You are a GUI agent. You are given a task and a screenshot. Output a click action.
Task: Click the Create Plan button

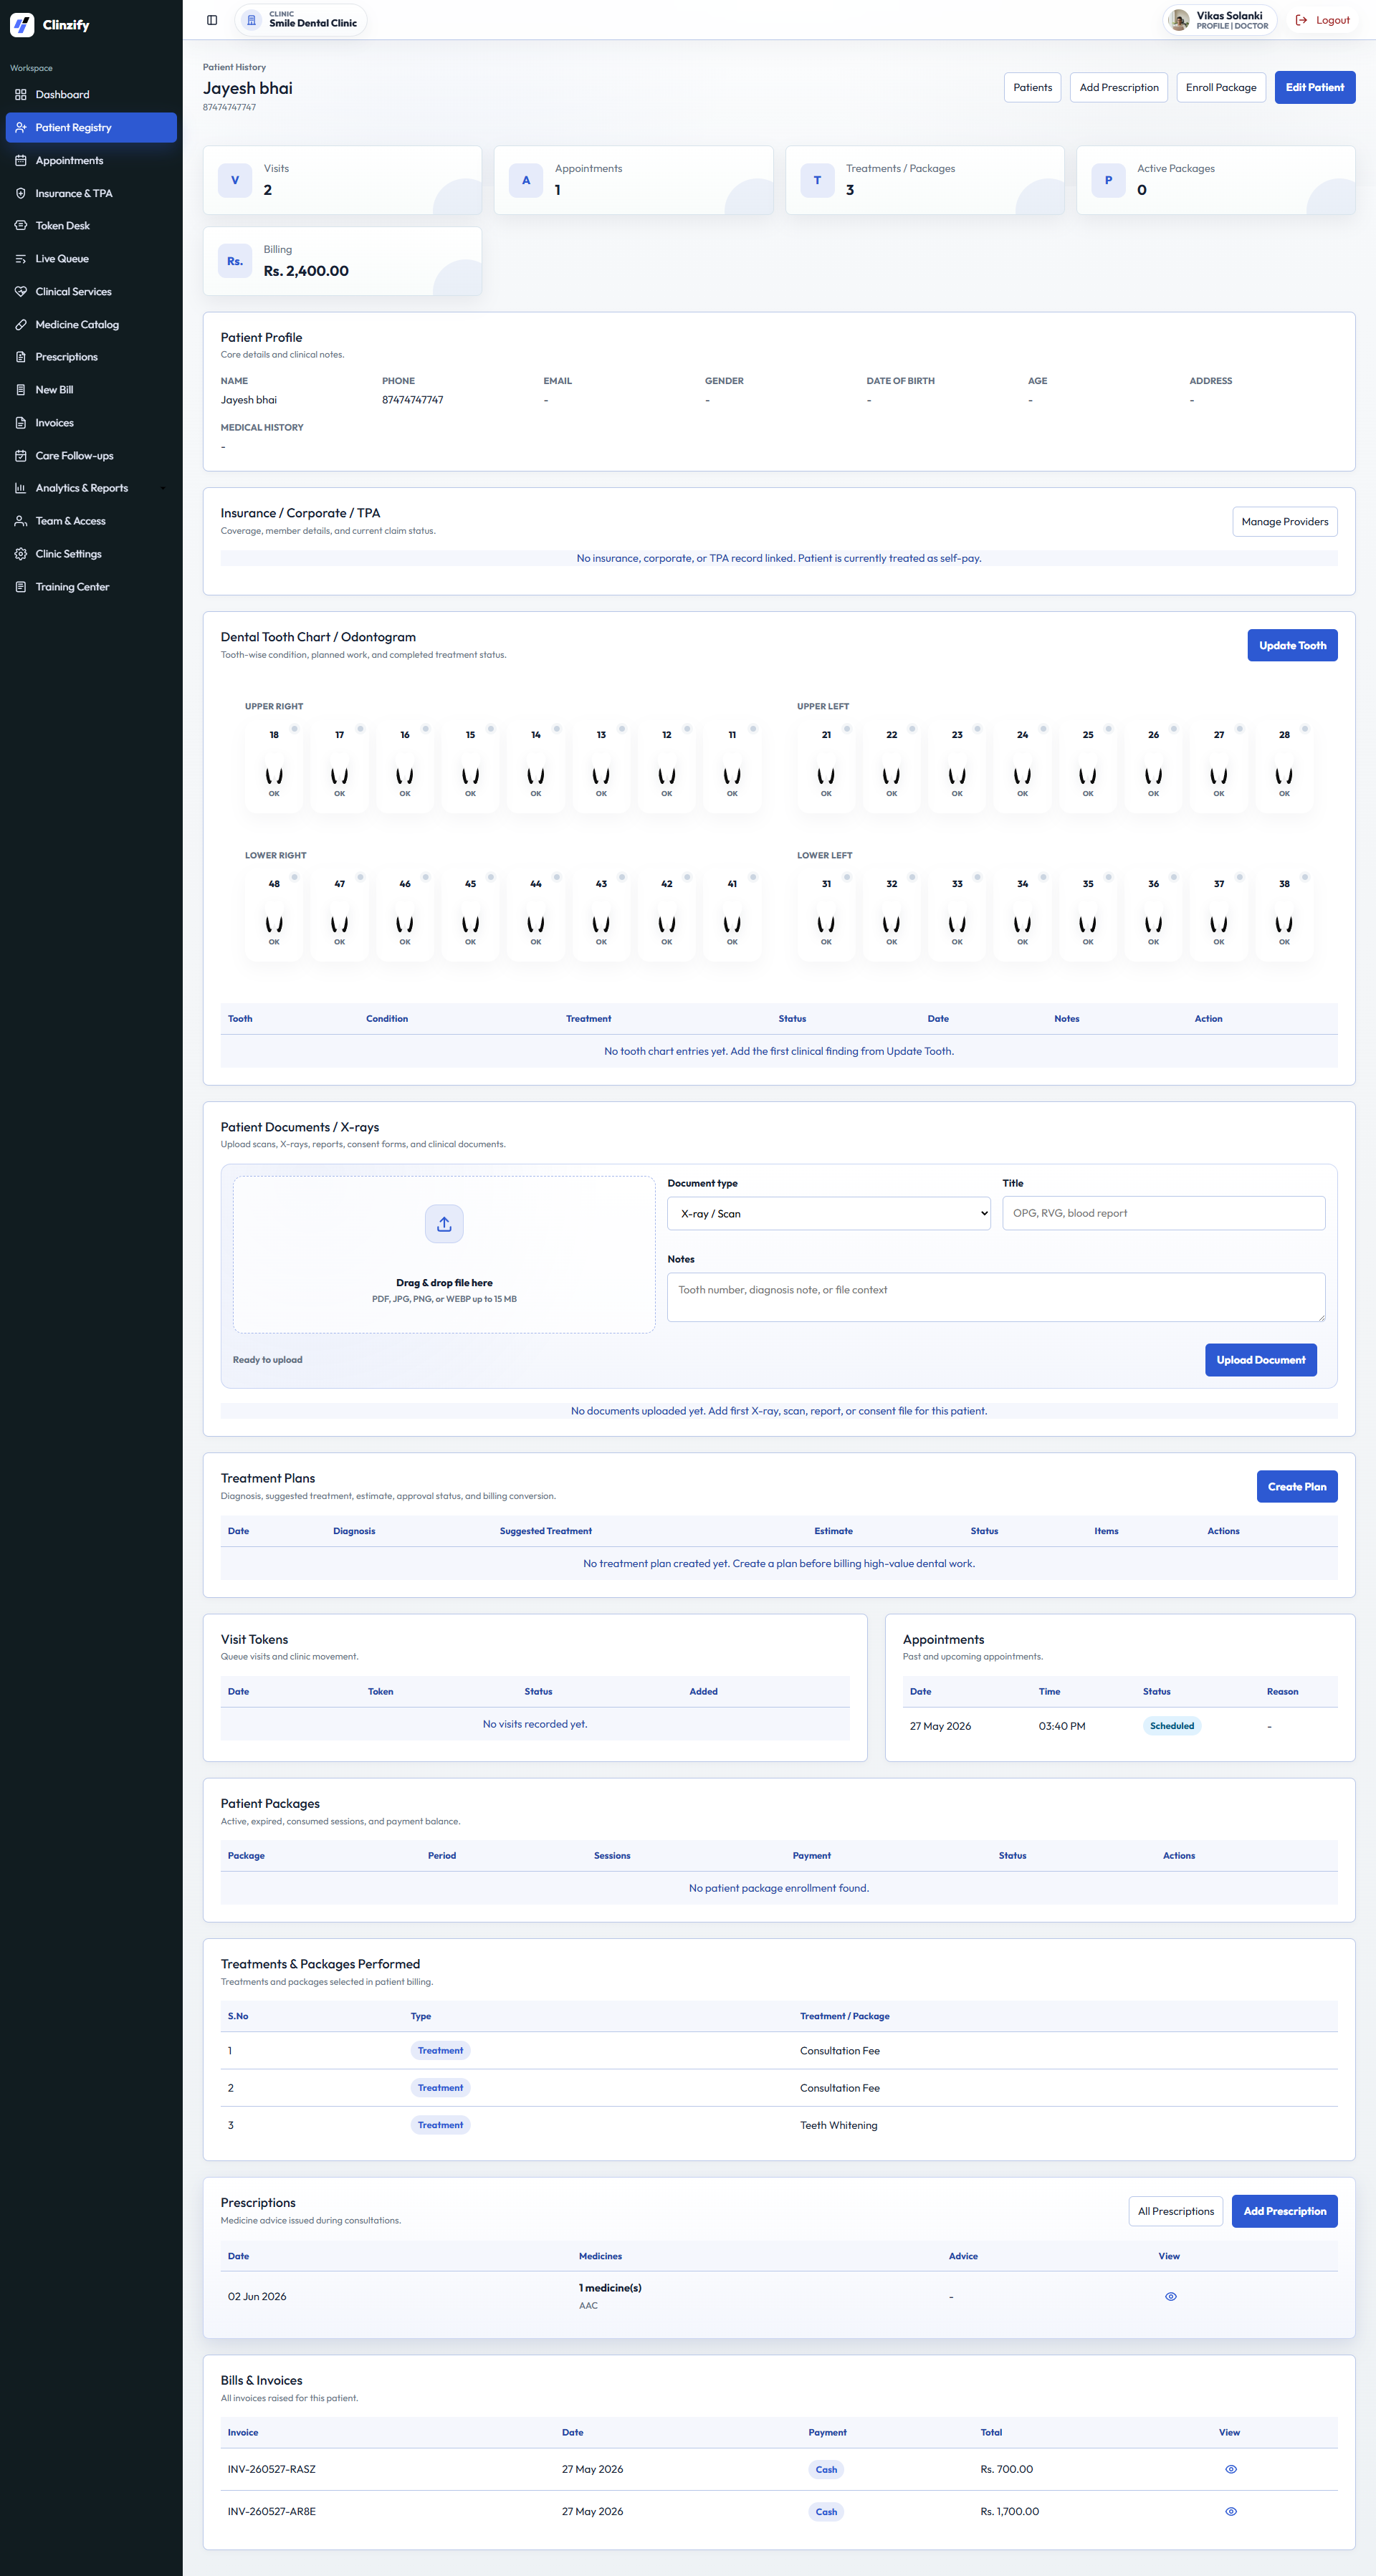(x=1297, y=1487)
